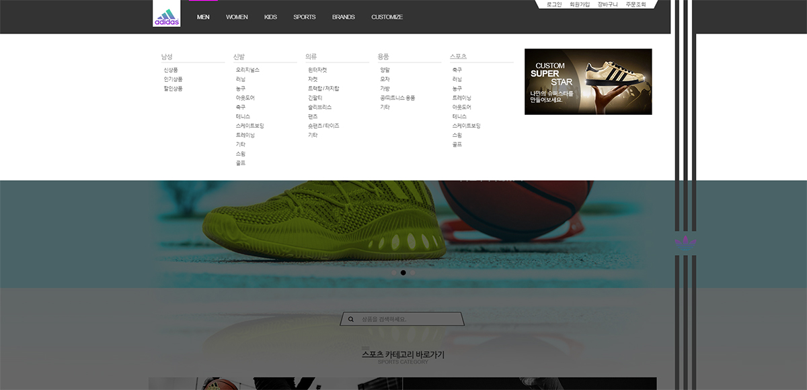Choose 윈터자켓 under the 의류 column
Image resolution: width=807 pixels, height=390 pixels.
[317, 70]
